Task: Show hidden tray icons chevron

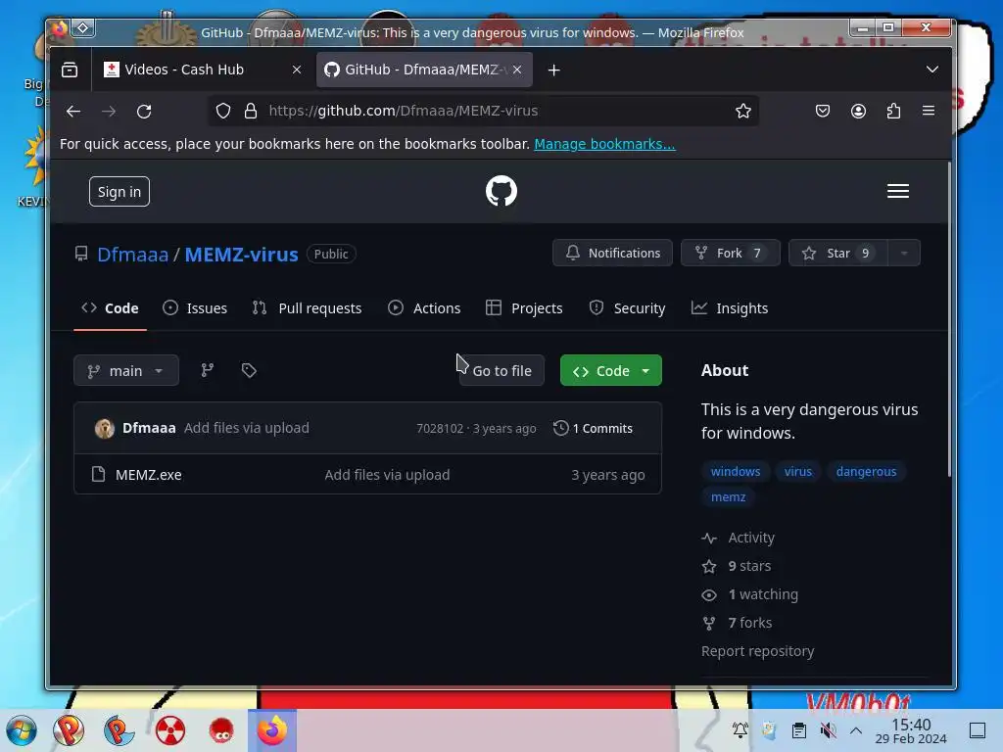Action: tap(856, 730)
